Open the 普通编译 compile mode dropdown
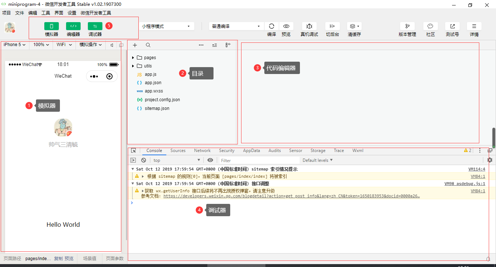 click(x=237, y=26)
